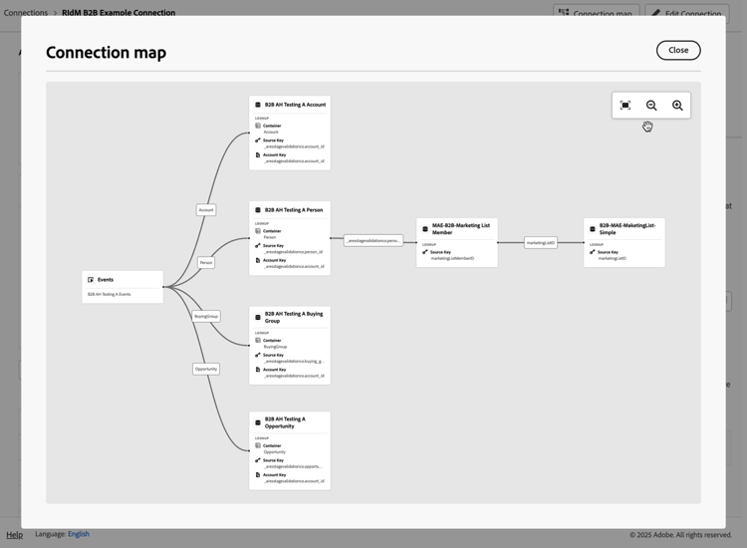Image resolution: width=747 pixels, height=548 pixels.
Task: Click the 'B2B AH Testing A Account' title
Action: pyautogui.click(x=296, y=105)
